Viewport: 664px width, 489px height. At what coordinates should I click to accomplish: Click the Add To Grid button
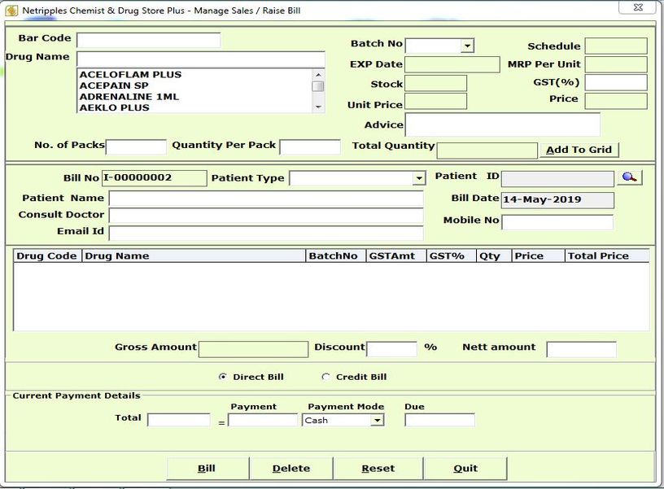pos(579,150)
